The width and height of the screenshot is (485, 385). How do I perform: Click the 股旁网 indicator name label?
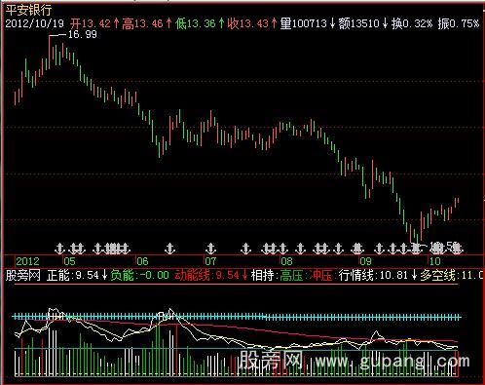click(x=23, y=276)
